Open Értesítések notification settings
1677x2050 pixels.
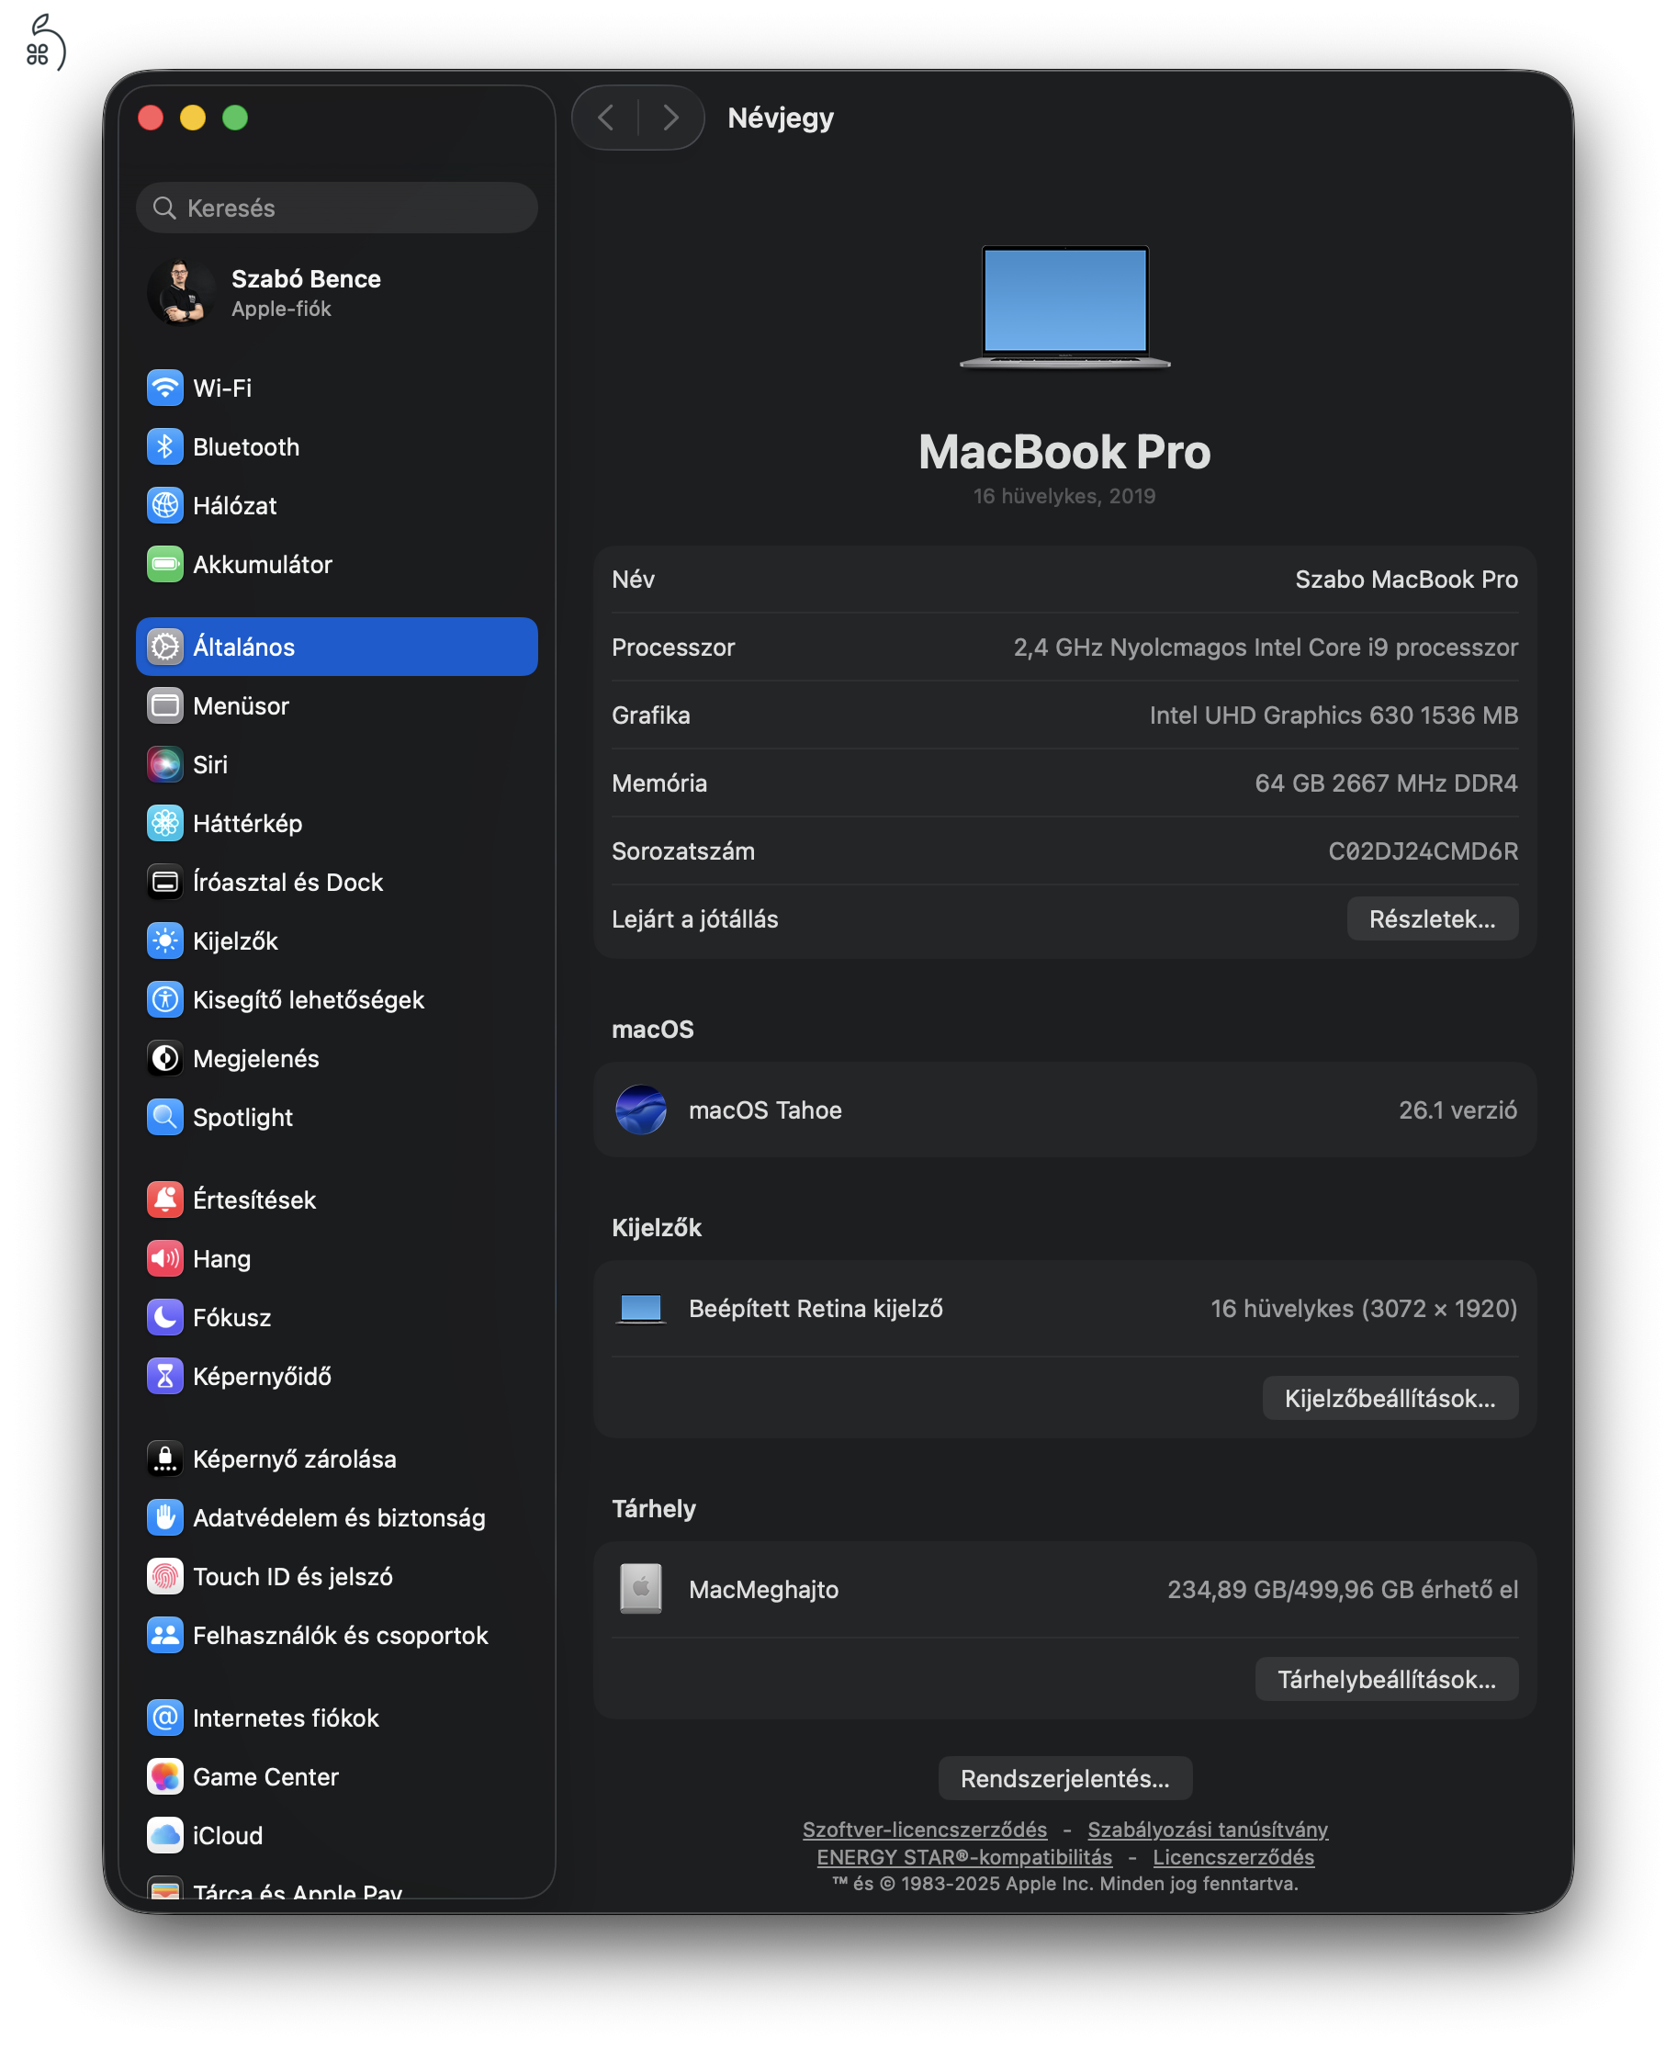tap(254, 1199)
